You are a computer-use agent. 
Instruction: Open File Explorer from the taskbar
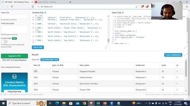[x=64, y=103]
